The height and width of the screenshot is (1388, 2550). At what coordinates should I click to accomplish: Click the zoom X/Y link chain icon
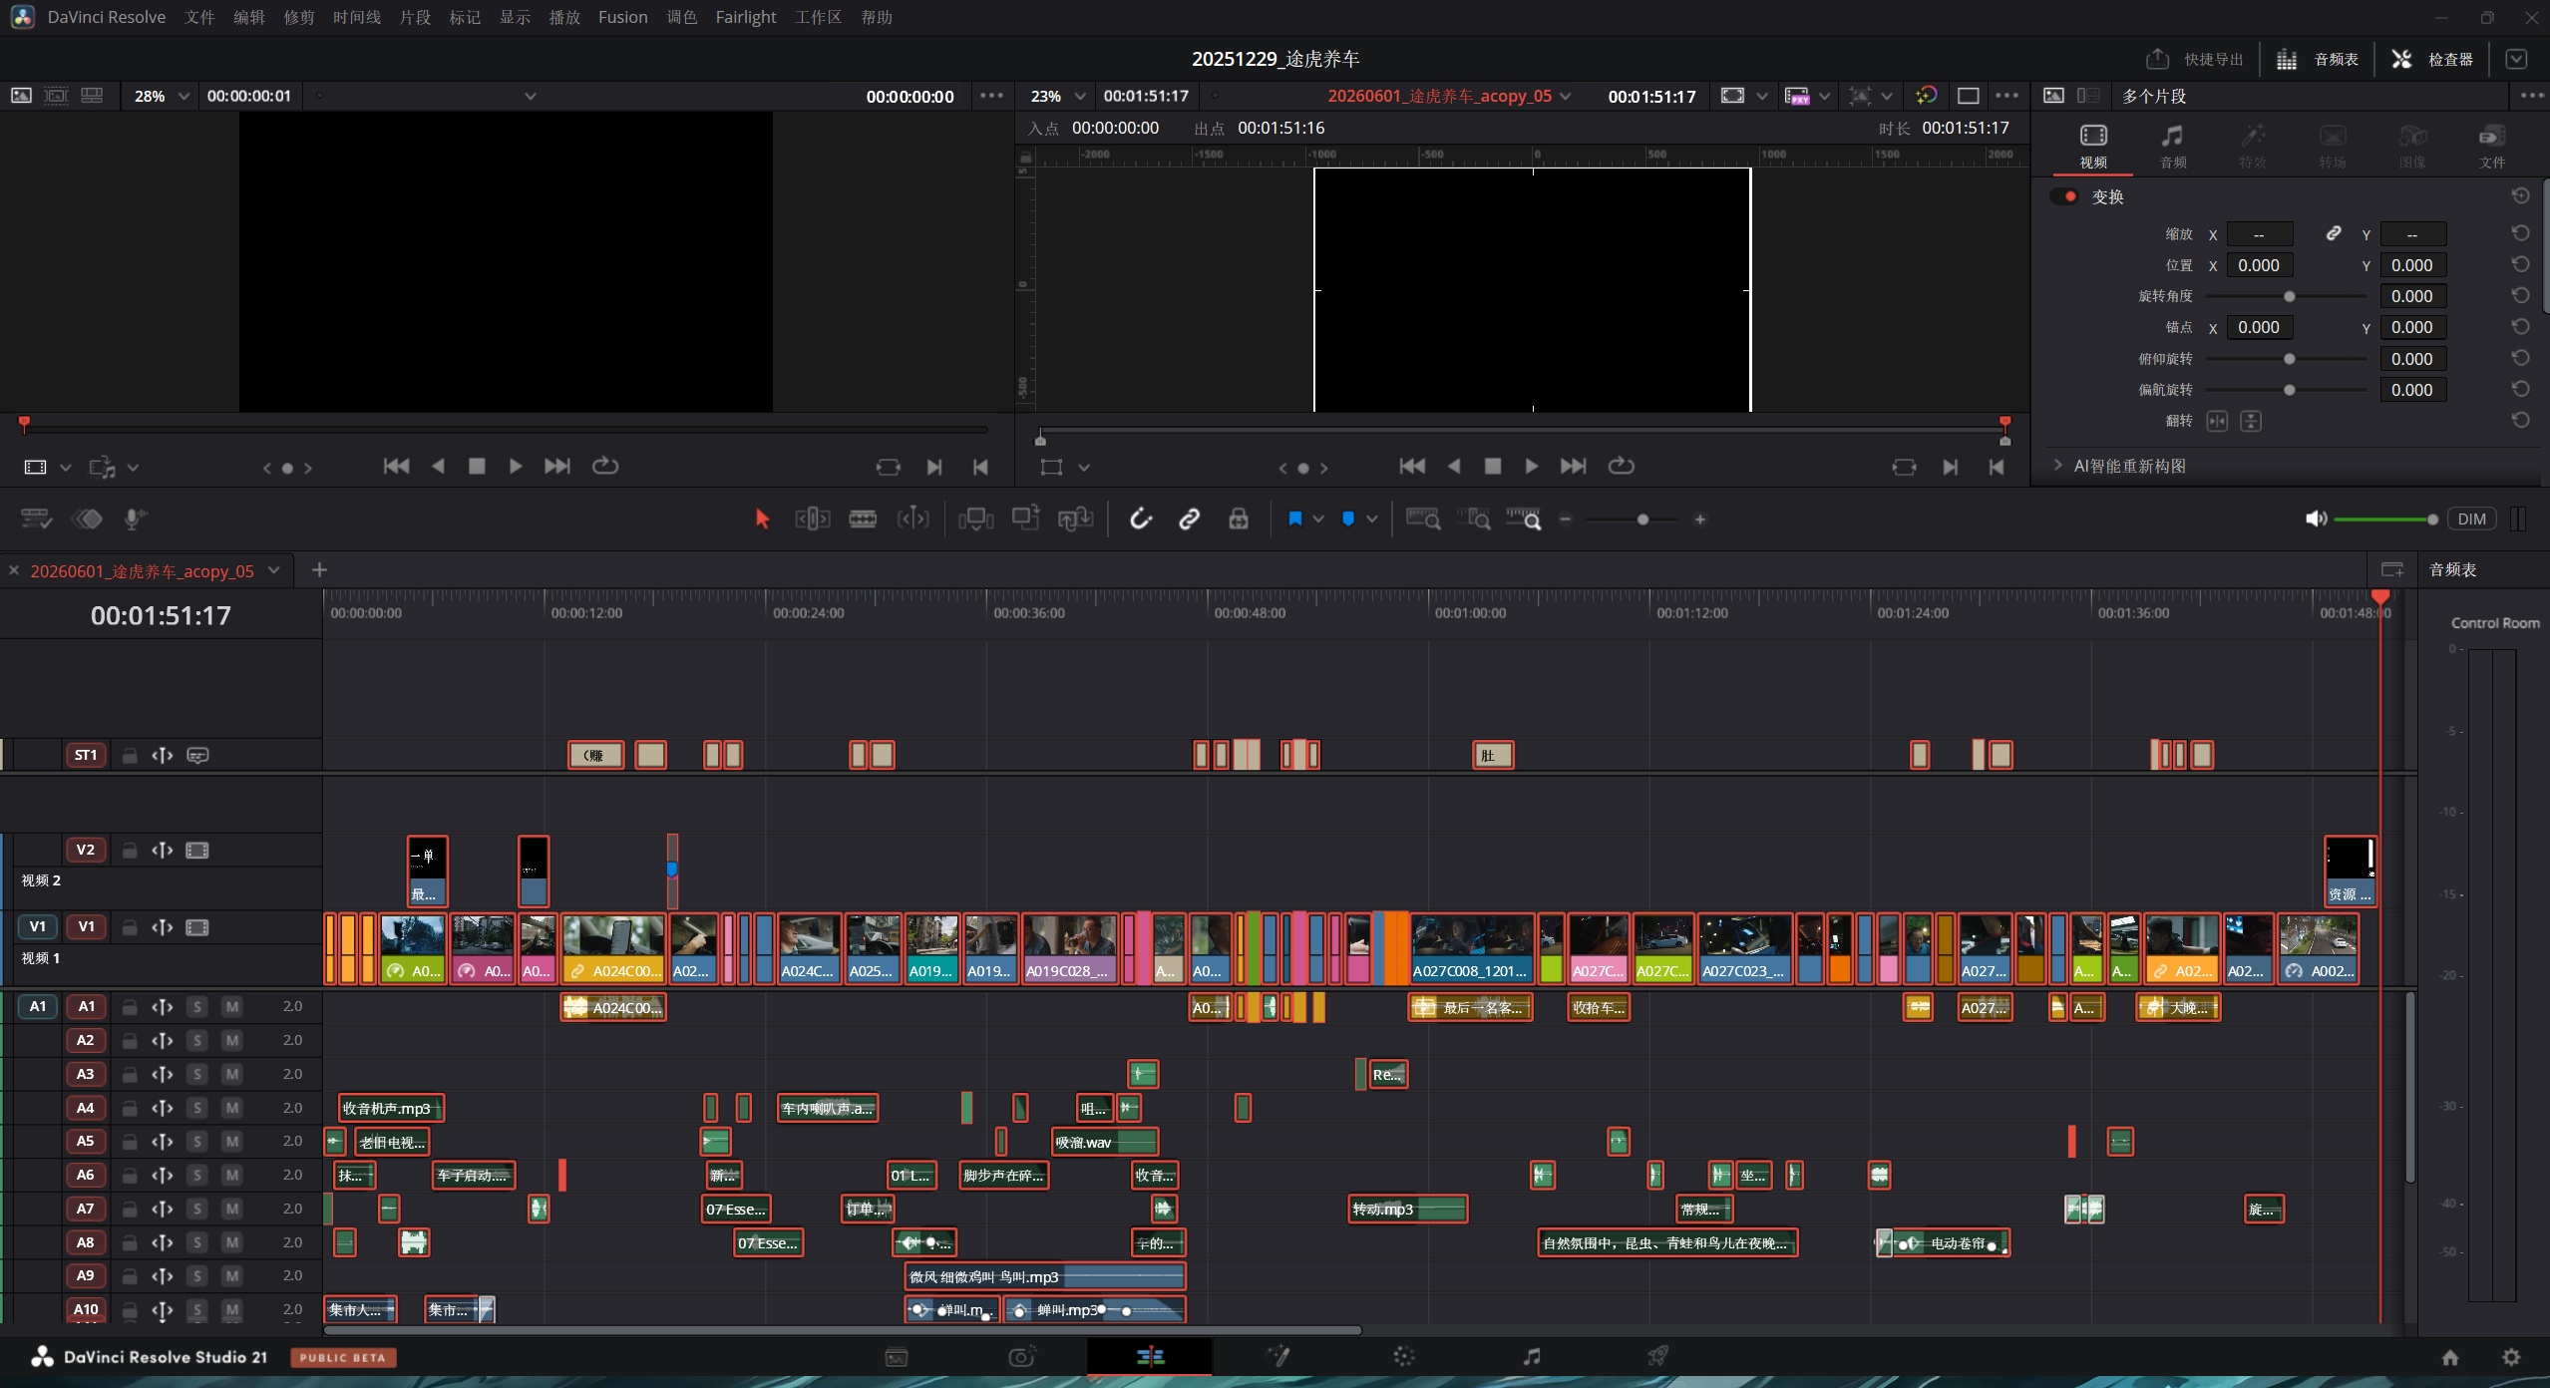coord(2334,233)
